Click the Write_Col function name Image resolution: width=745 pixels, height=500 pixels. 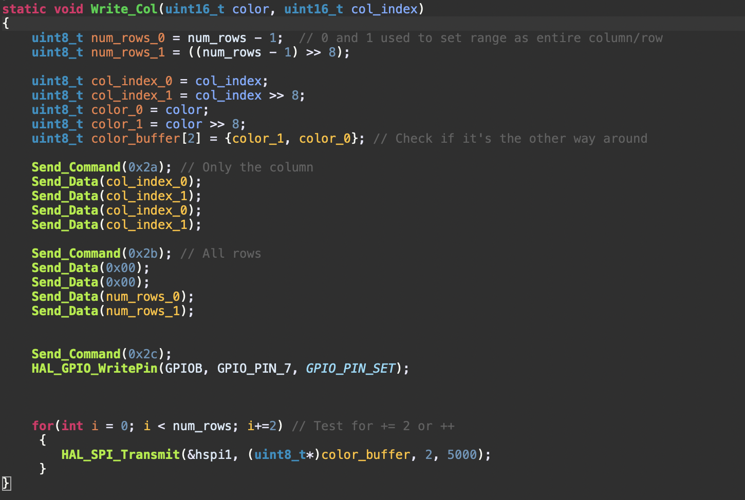pyautogui.click(x=124, y=9)
